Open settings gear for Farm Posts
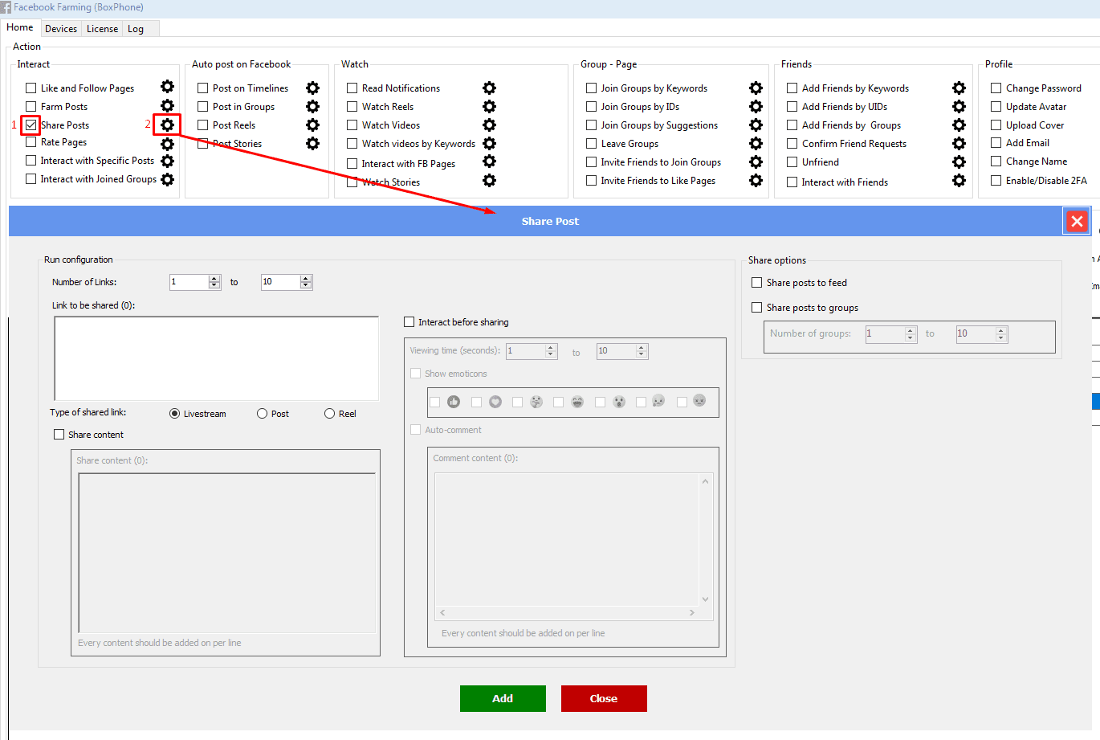1100x740 pixels. (x=167, y=105)
